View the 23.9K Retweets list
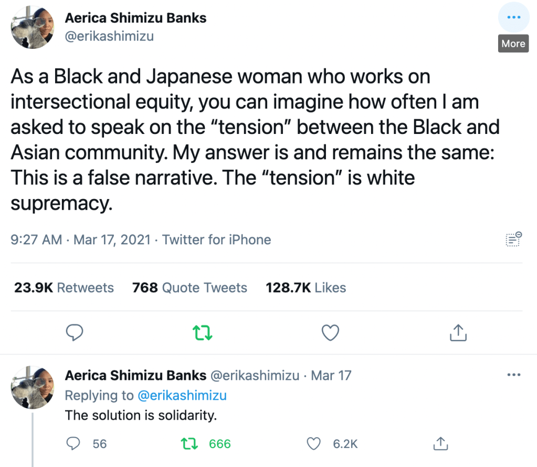Screen dimensions: 537x467 click(64, 288)
